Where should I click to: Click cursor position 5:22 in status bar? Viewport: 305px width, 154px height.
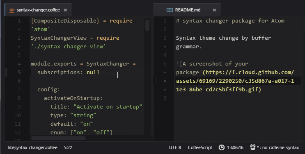click(x=68, y=147)
